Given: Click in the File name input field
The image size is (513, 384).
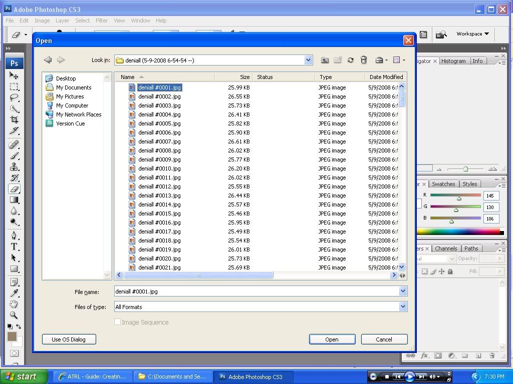Looking at the screenshot, I should pyautogui.click(x=256, y=291).
